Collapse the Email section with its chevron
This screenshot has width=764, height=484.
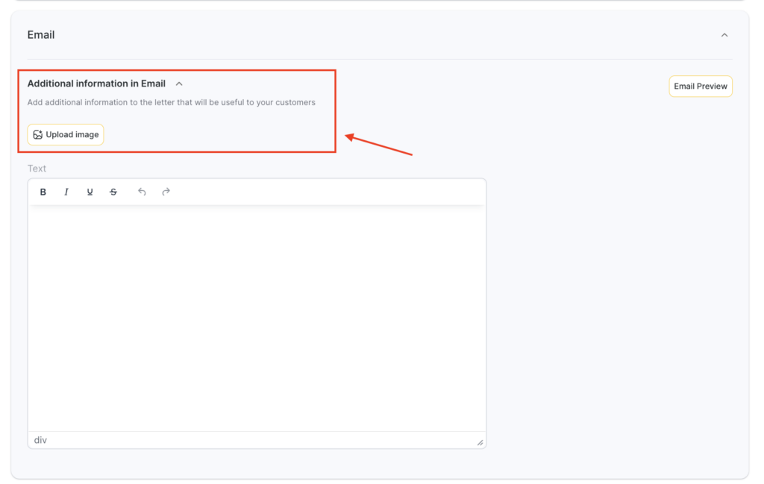724,35
